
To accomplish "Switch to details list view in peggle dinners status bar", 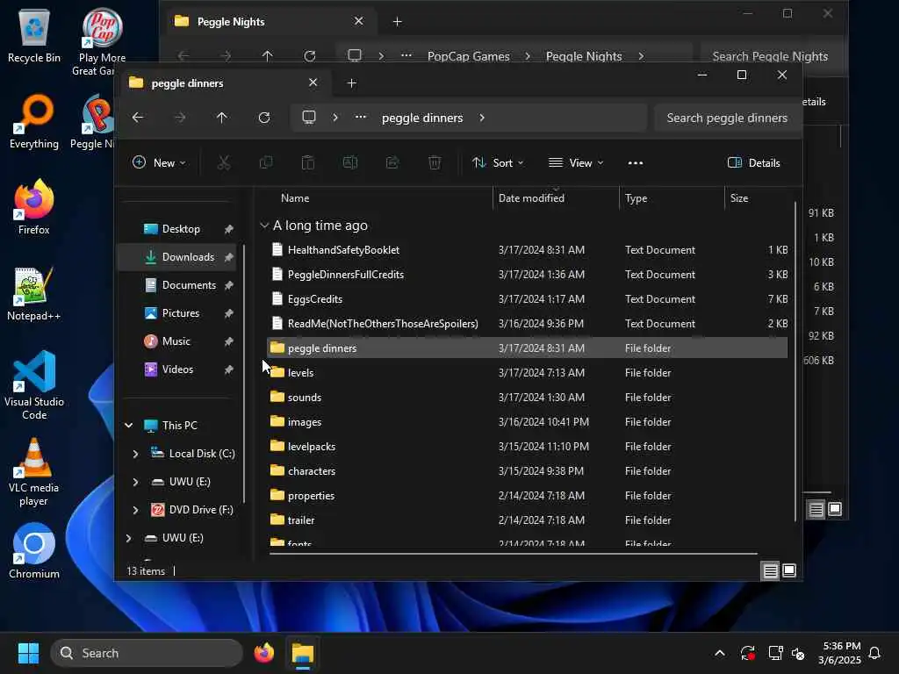I will pos(770,570).
